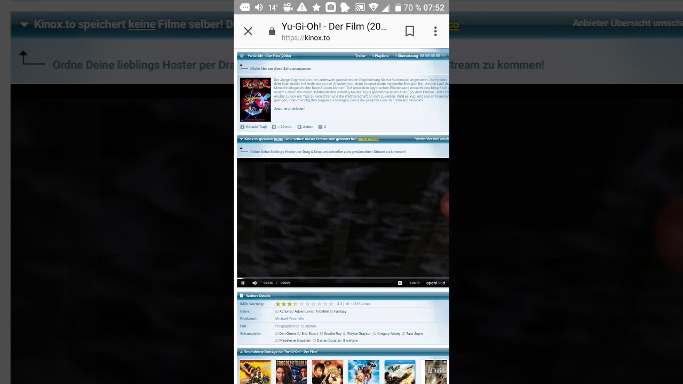
Task: Pause the video playback
Action: click(243, 283)
